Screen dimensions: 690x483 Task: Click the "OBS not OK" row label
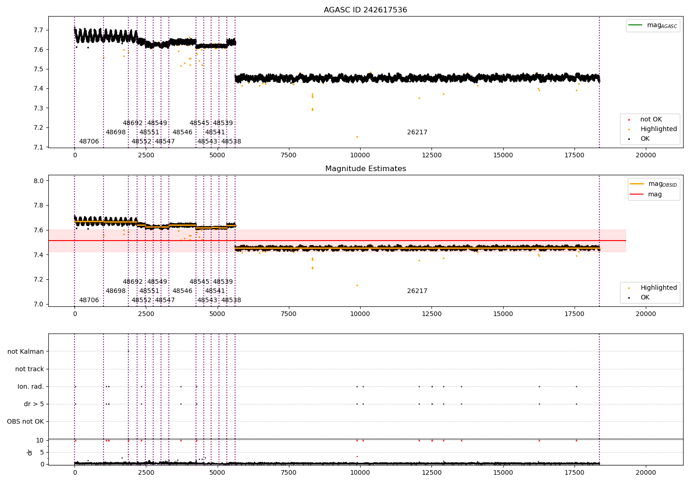coord(26,422)
